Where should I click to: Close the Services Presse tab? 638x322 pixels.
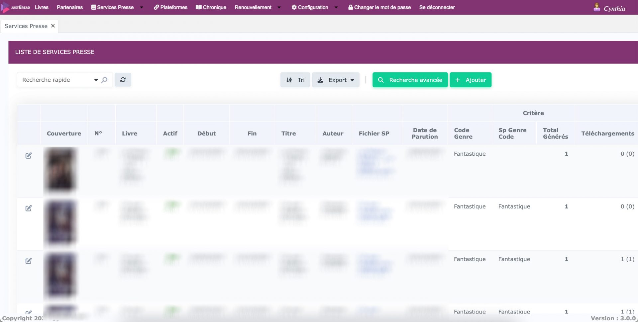(x=53, y=26)
